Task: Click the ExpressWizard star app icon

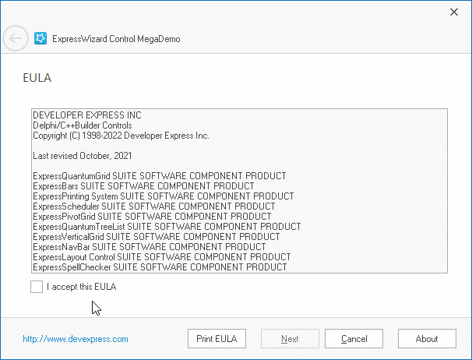Action: 41,38
